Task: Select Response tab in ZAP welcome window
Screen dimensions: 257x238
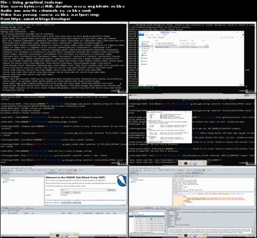Action: (x=69, y=173)
